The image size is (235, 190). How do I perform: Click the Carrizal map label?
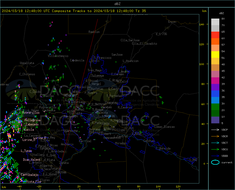pyautogui.click(x=85, y=141)
